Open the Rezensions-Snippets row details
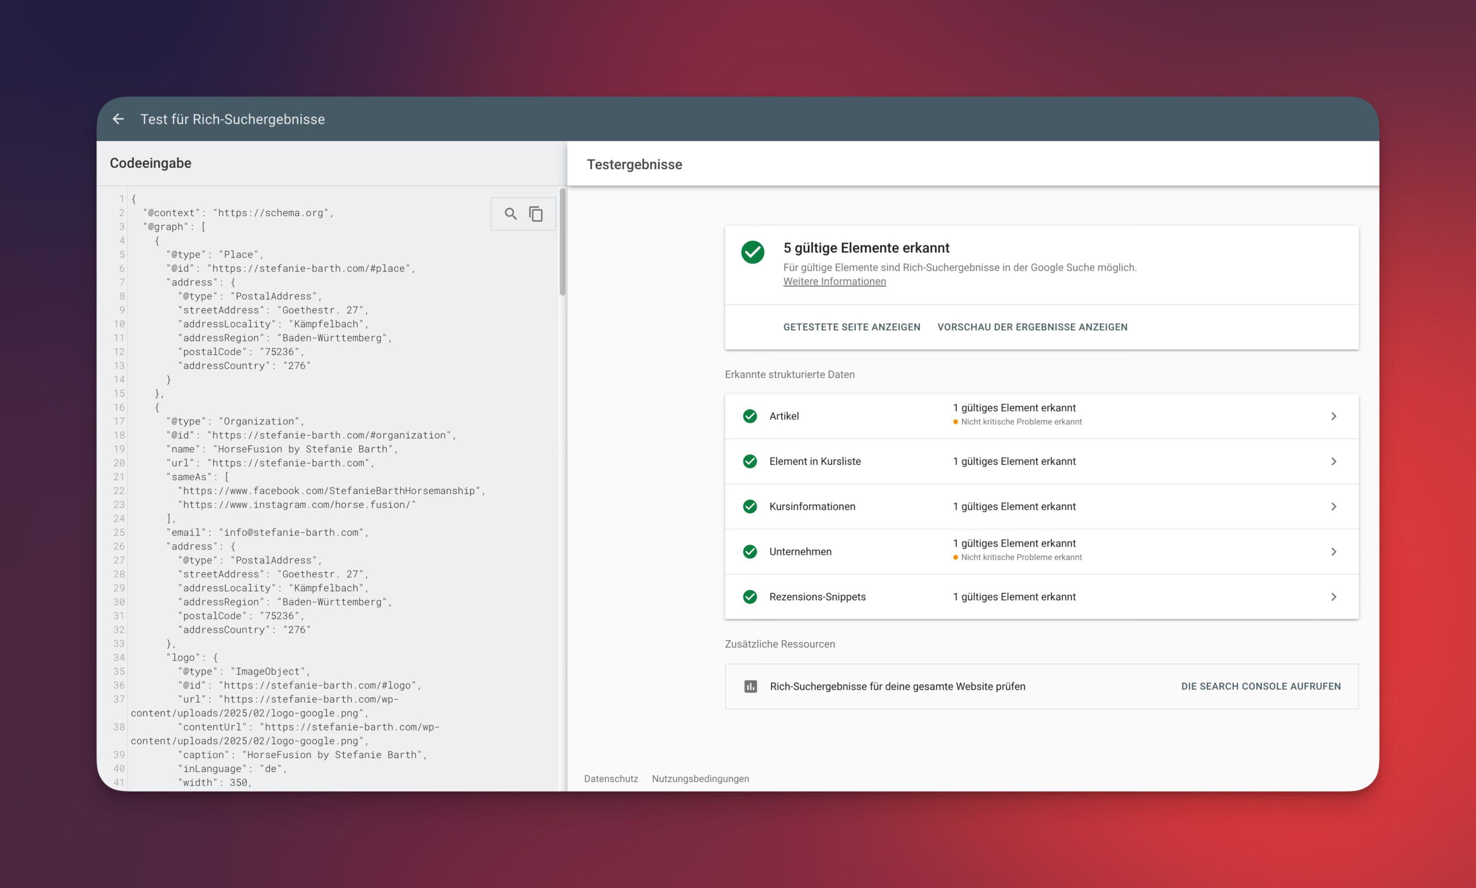Viewport: 1476px width, 888px height. 1042,597
